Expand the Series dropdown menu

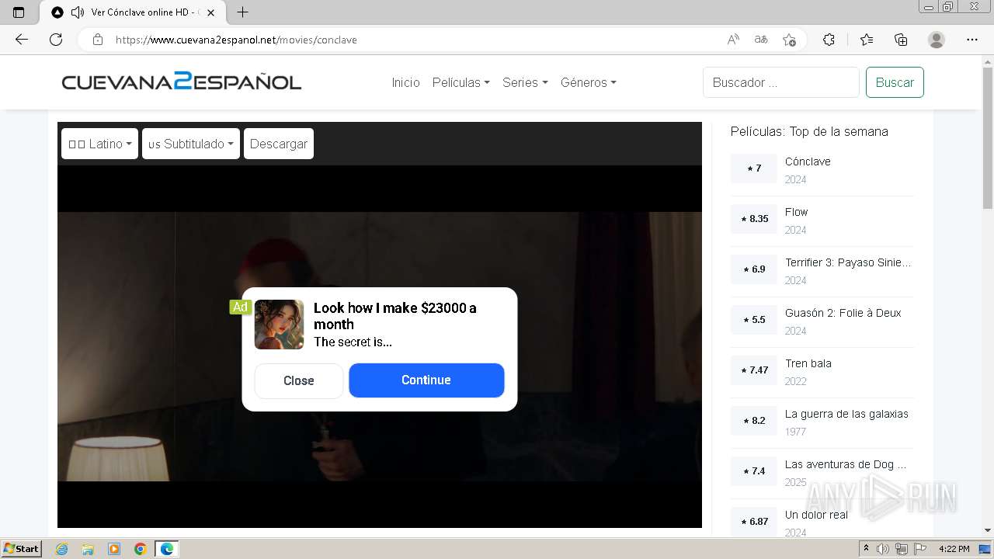[525, 82]
